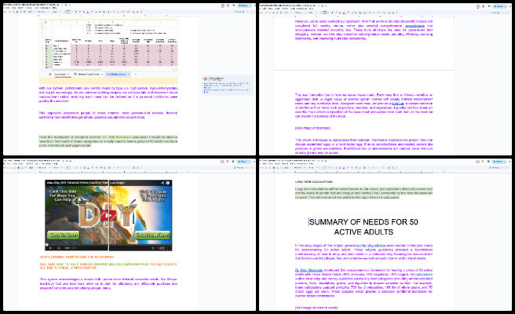Open zoom dropdown in top-left window toolbar
Image resolution: width=515 pixels, height=314 pixels.
tap(30, 12)
